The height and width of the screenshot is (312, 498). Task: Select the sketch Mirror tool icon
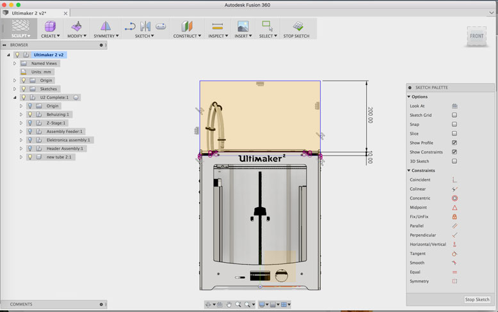pyautogui.click(x=145, y=26)
